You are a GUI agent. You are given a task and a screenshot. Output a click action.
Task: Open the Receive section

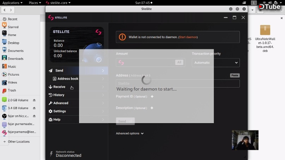(x=78, y=87)
